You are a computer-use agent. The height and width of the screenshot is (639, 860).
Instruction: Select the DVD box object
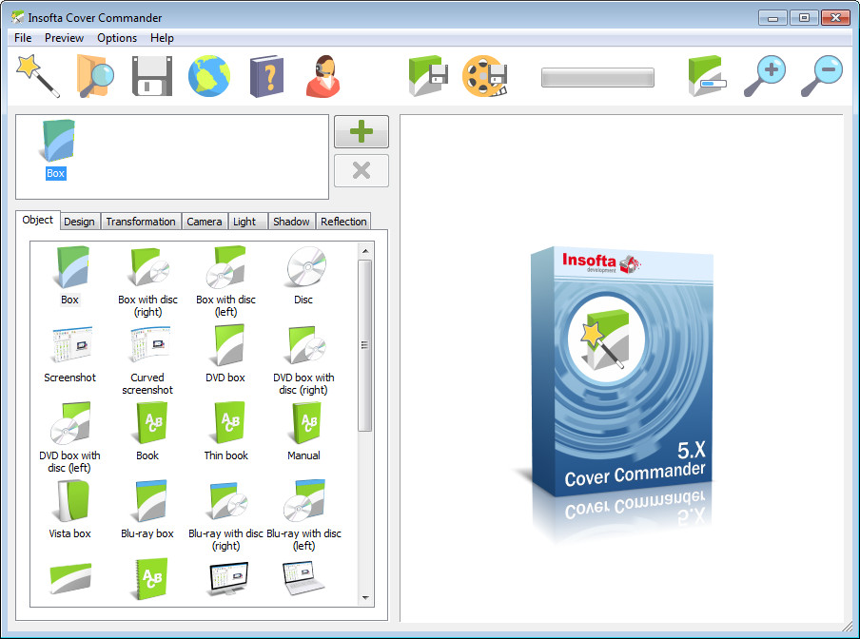coord(226,355)
